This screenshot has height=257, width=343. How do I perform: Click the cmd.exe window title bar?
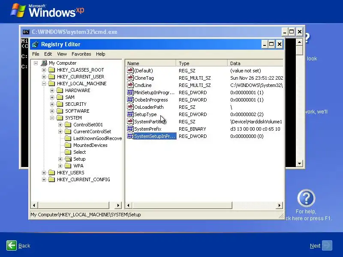pyautogui.click(x=151, y=32)
